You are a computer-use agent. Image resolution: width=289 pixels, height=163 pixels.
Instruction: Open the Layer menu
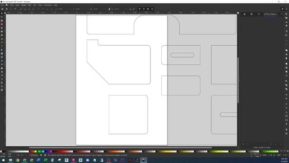[17, 5]
